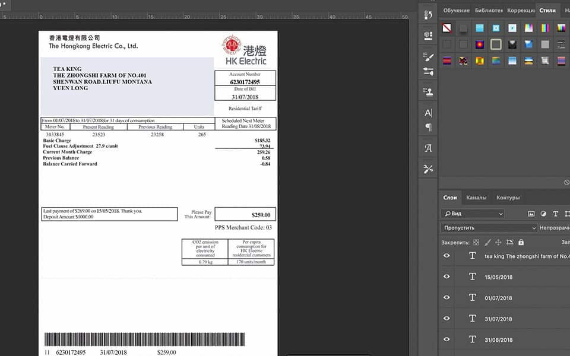Open the 'Пропустить' blend mode dropdown
The height and width of the screenshot is (356, 570).
pyautogui.click(x=489, y=228)
